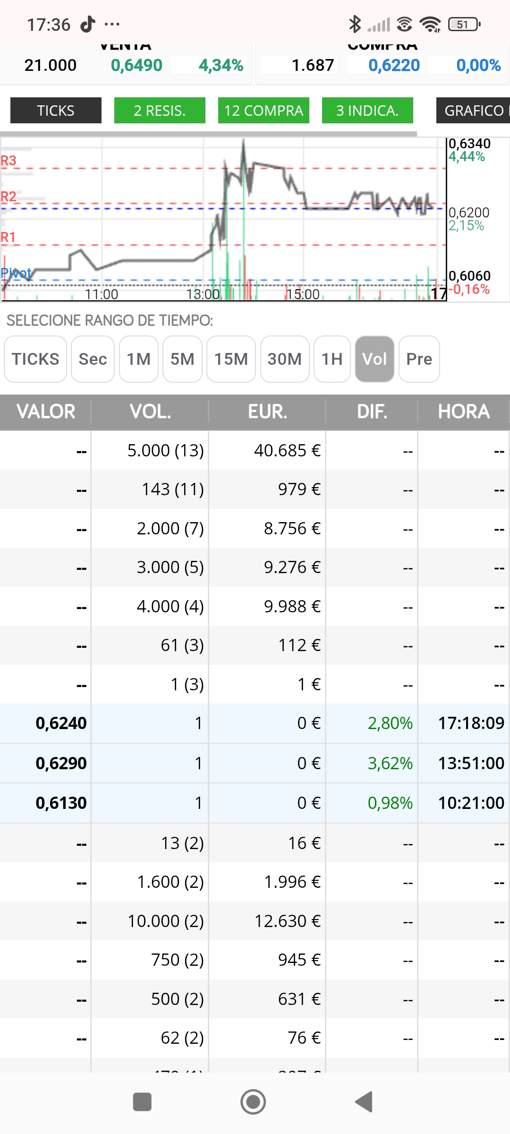The image size is (510, 1134).
Task: Open the 12 COMPRA green button
Action: click(x=263, y=111)
